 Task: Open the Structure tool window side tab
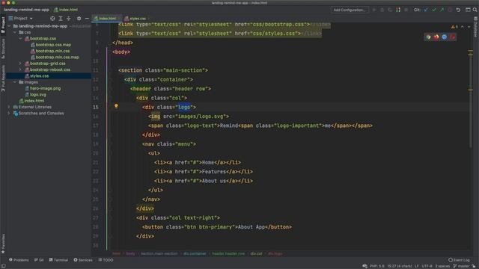tap(3, 48)
